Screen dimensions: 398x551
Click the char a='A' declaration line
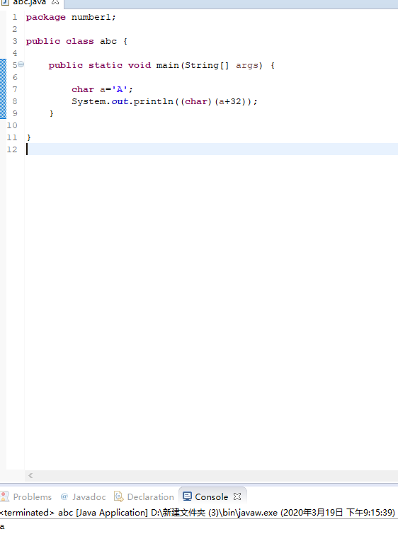(102, 89)
